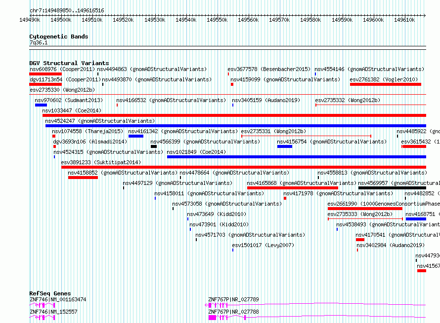
Task: Click the esv2735332 (Wong2012b) label
Action: pos(348,100)
